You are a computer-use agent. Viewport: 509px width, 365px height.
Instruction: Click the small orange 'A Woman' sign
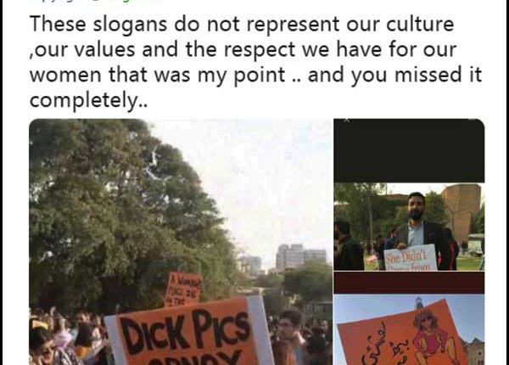pos(183,289)
